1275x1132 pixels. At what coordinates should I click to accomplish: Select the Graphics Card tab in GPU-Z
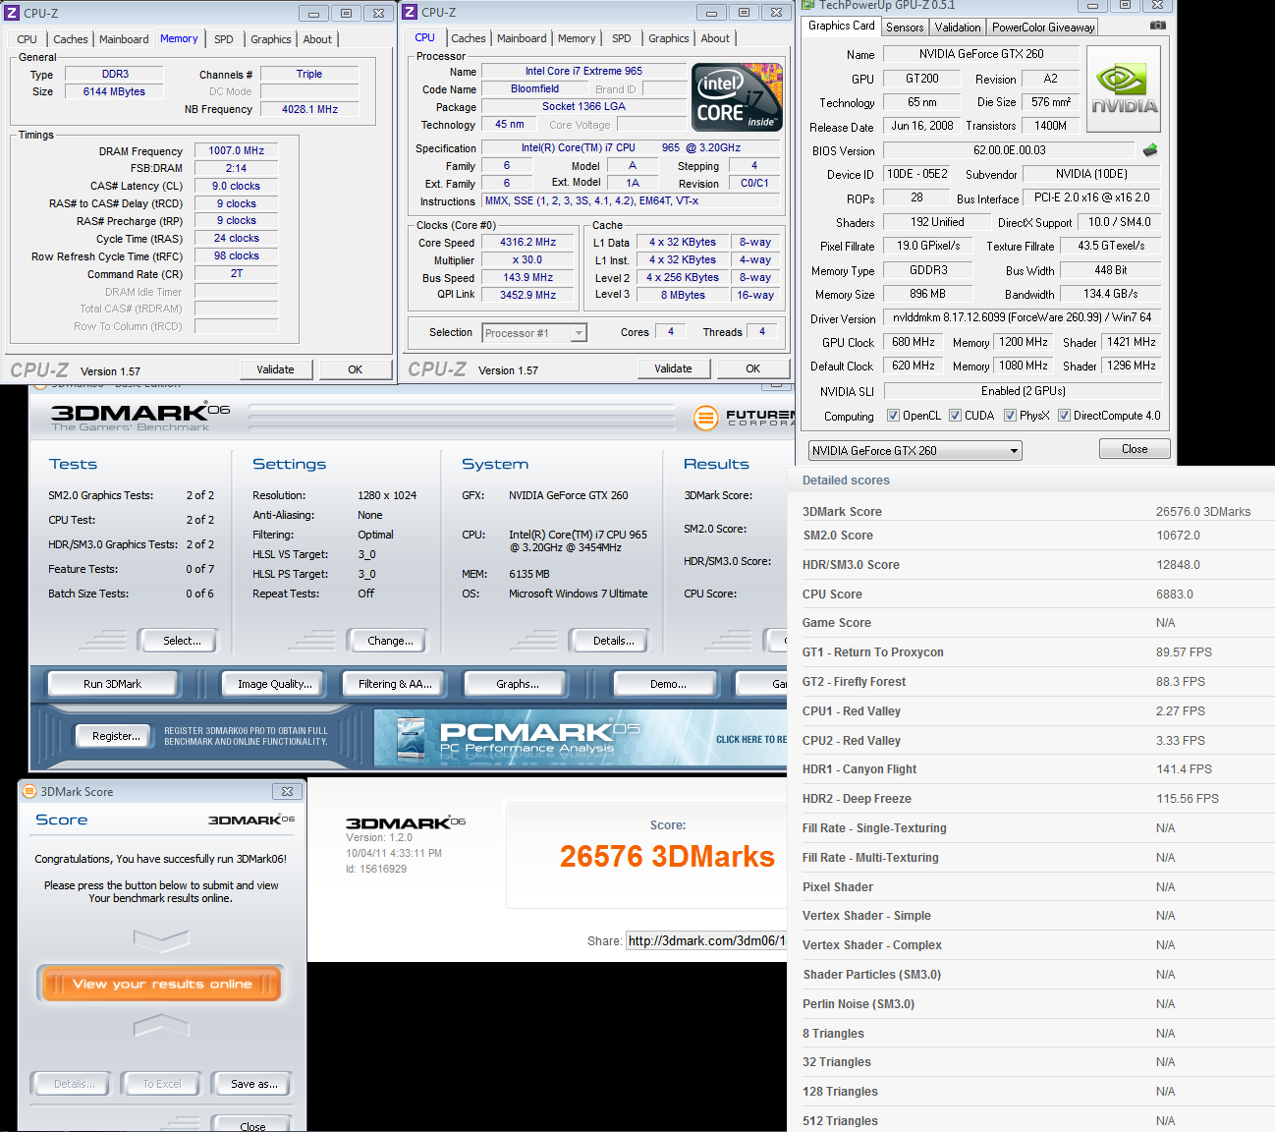pyautogui.click(x=842, y=26)
